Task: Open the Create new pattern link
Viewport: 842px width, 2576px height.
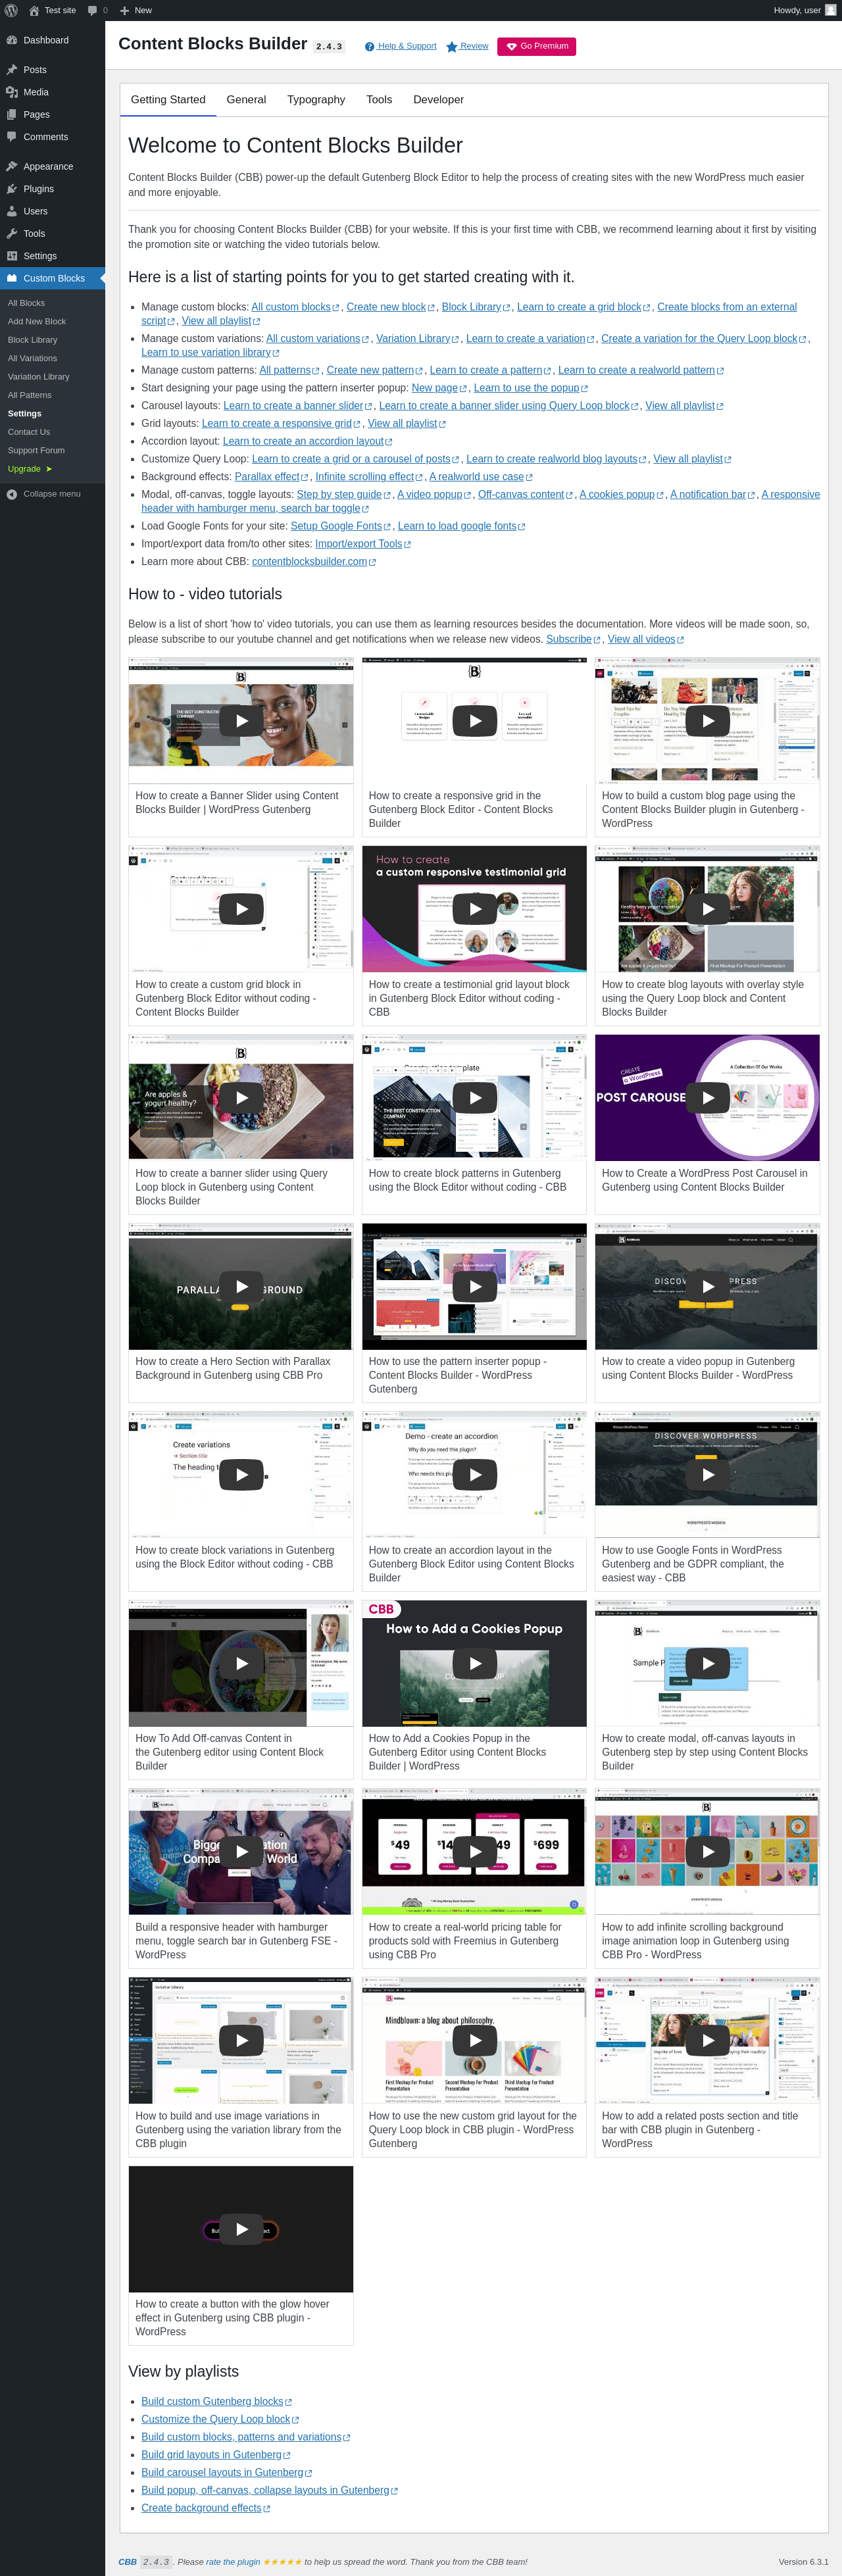Action: tap(374, 370)
